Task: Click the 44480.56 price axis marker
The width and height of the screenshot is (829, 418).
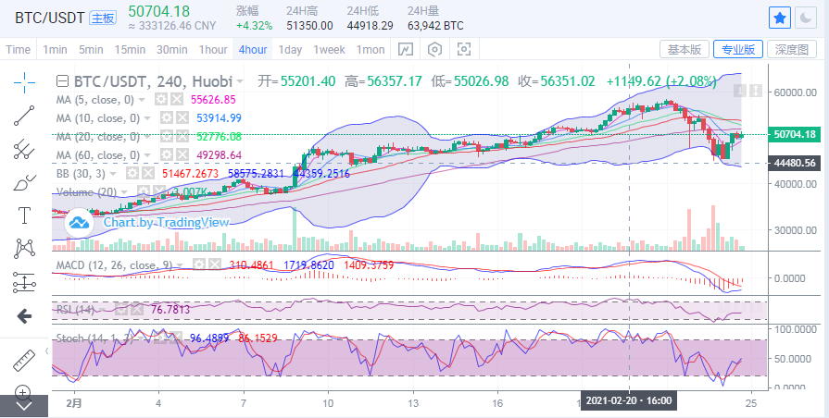Action: click(x=795, y=163)
